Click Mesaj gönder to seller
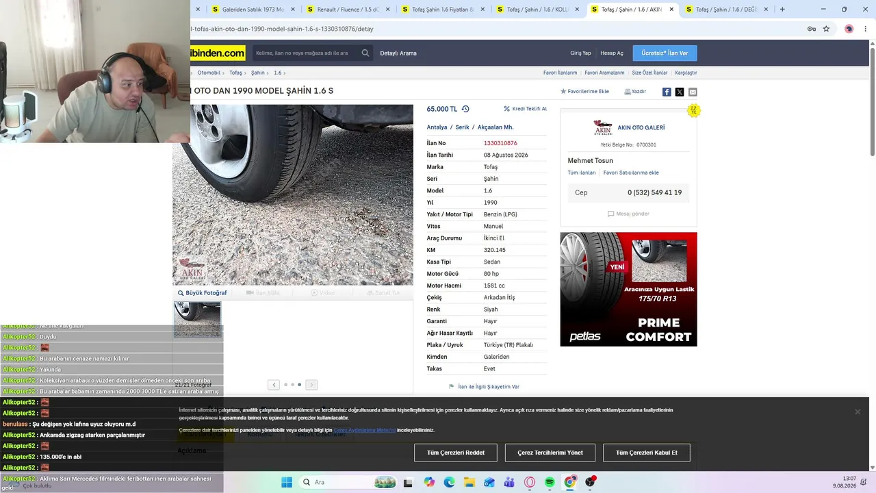Image resolution: width=876 pixels, height=493 pixels. point(628,214)
